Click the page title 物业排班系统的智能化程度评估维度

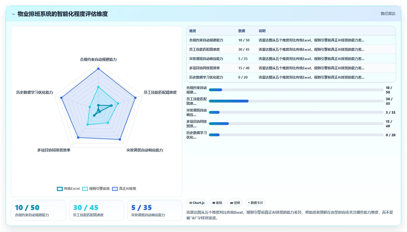point(63,14)
